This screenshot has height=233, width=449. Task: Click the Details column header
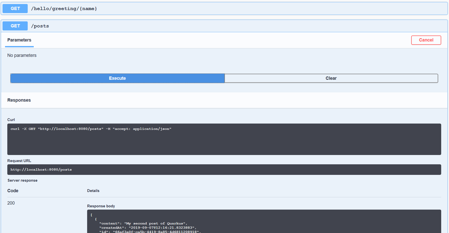93,190
